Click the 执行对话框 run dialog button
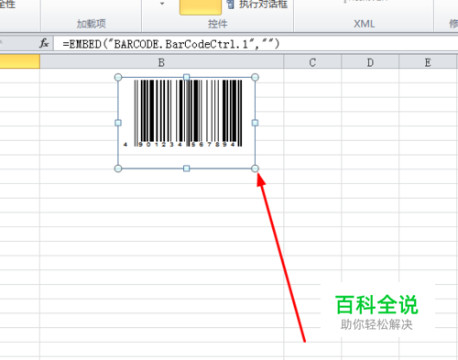This screenshot has width=458, height=360. (x=257, y=5)
